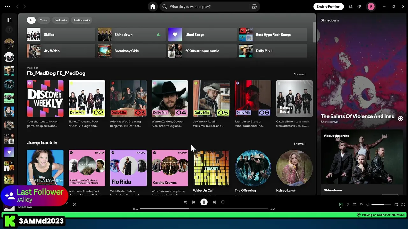Create playlist with plus icon in sidebar

tap(9, 30)
